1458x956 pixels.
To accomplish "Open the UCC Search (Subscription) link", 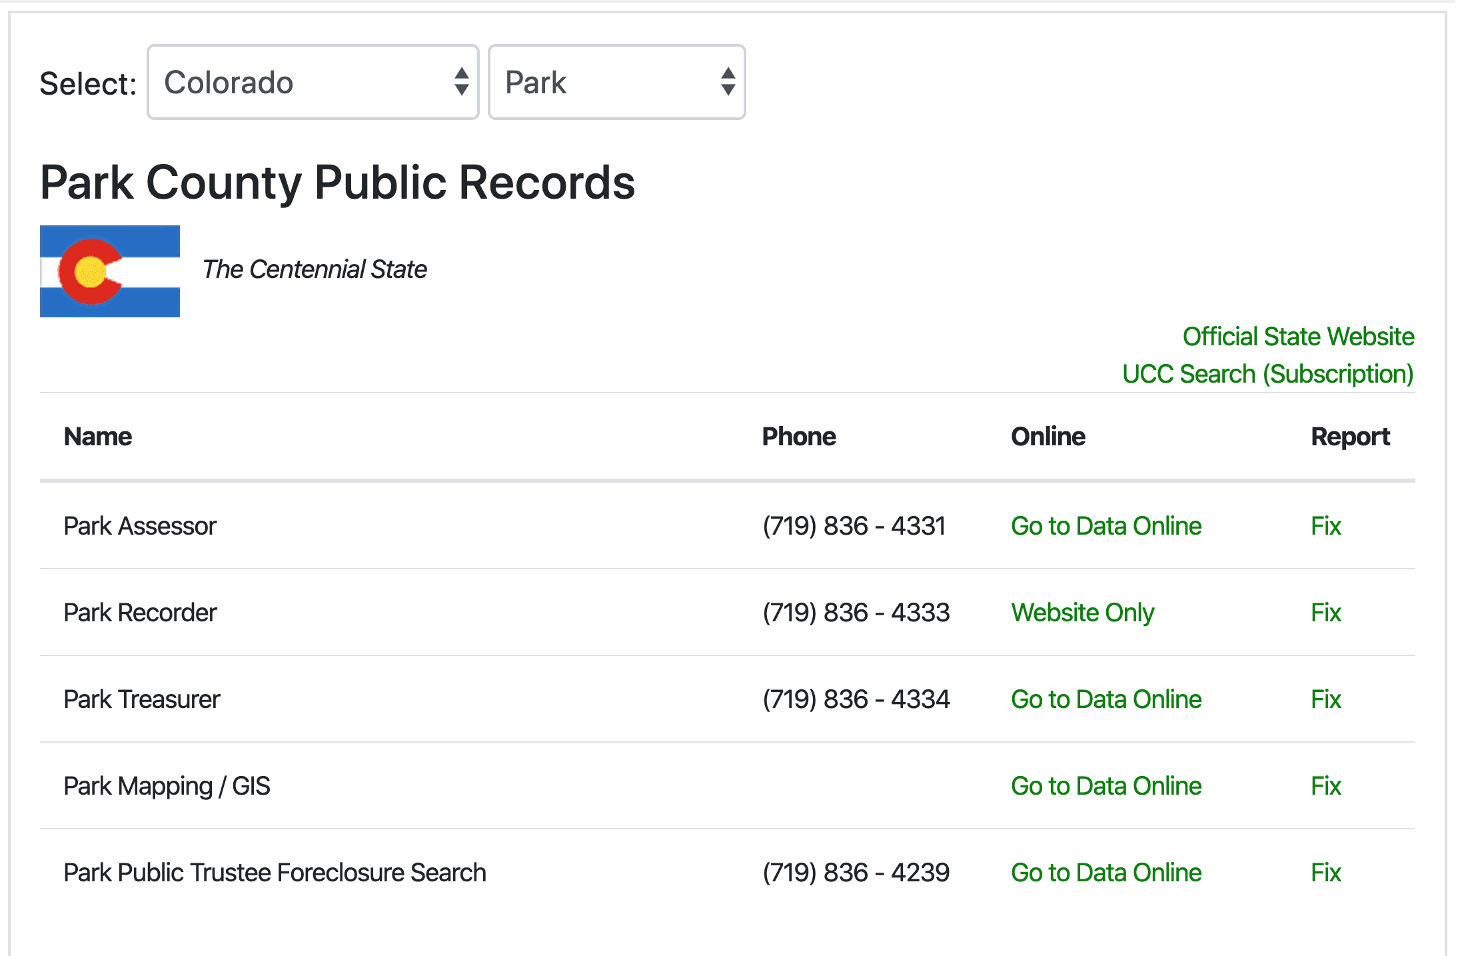I will coord(1267,374).
